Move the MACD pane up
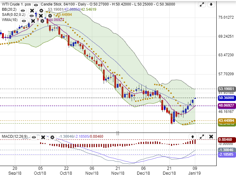This screenshot has width=236, height=175. (193, 137)
